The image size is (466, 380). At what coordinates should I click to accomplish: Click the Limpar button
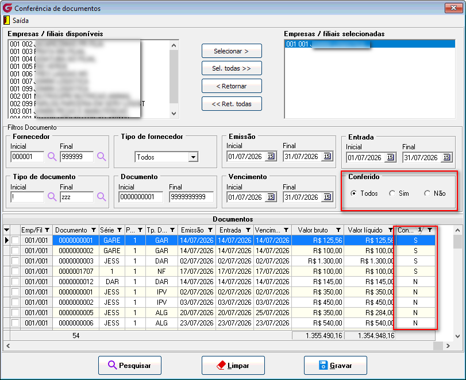[x=233, y=365]
